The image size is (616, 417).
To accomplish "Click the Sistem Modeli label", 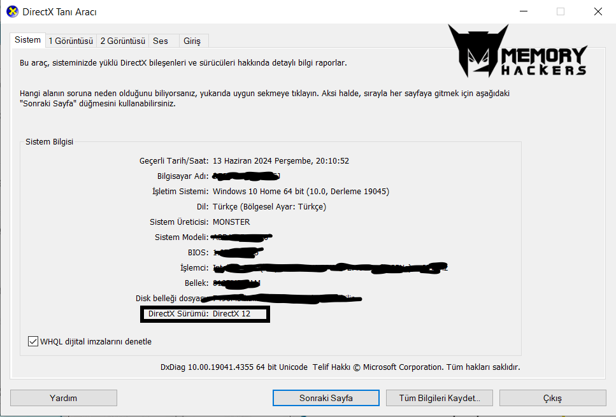I will click(x=182, y=237).
